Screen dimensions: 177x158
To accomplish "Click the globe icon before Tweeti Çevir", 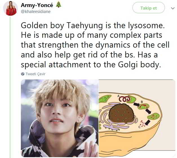I will 23,74.
